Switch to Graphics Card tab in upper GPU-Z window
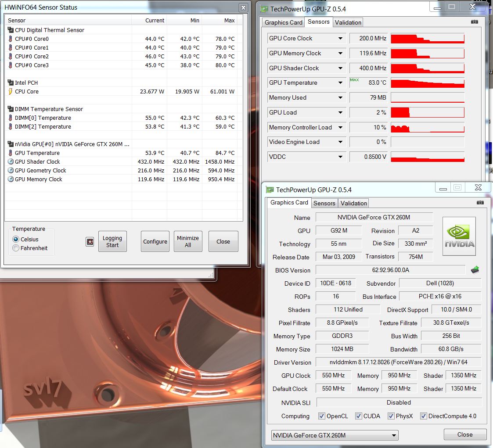The image size is (493, 448). click(283, 22)
